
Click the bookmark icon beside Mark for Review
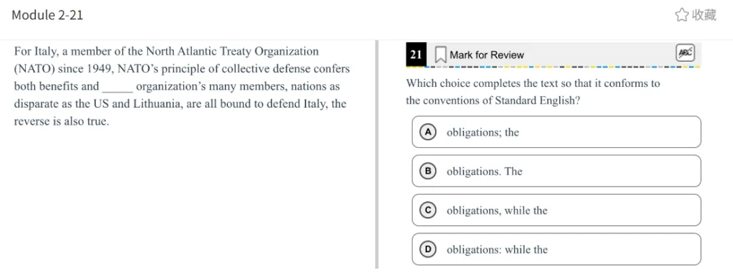pos(440,55)
